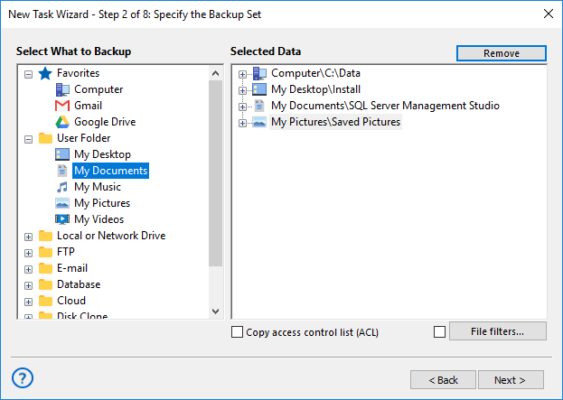The width and height of the screenshot is (563, 400).
Task: Open the File filters dialog
Action: point(497,331)
